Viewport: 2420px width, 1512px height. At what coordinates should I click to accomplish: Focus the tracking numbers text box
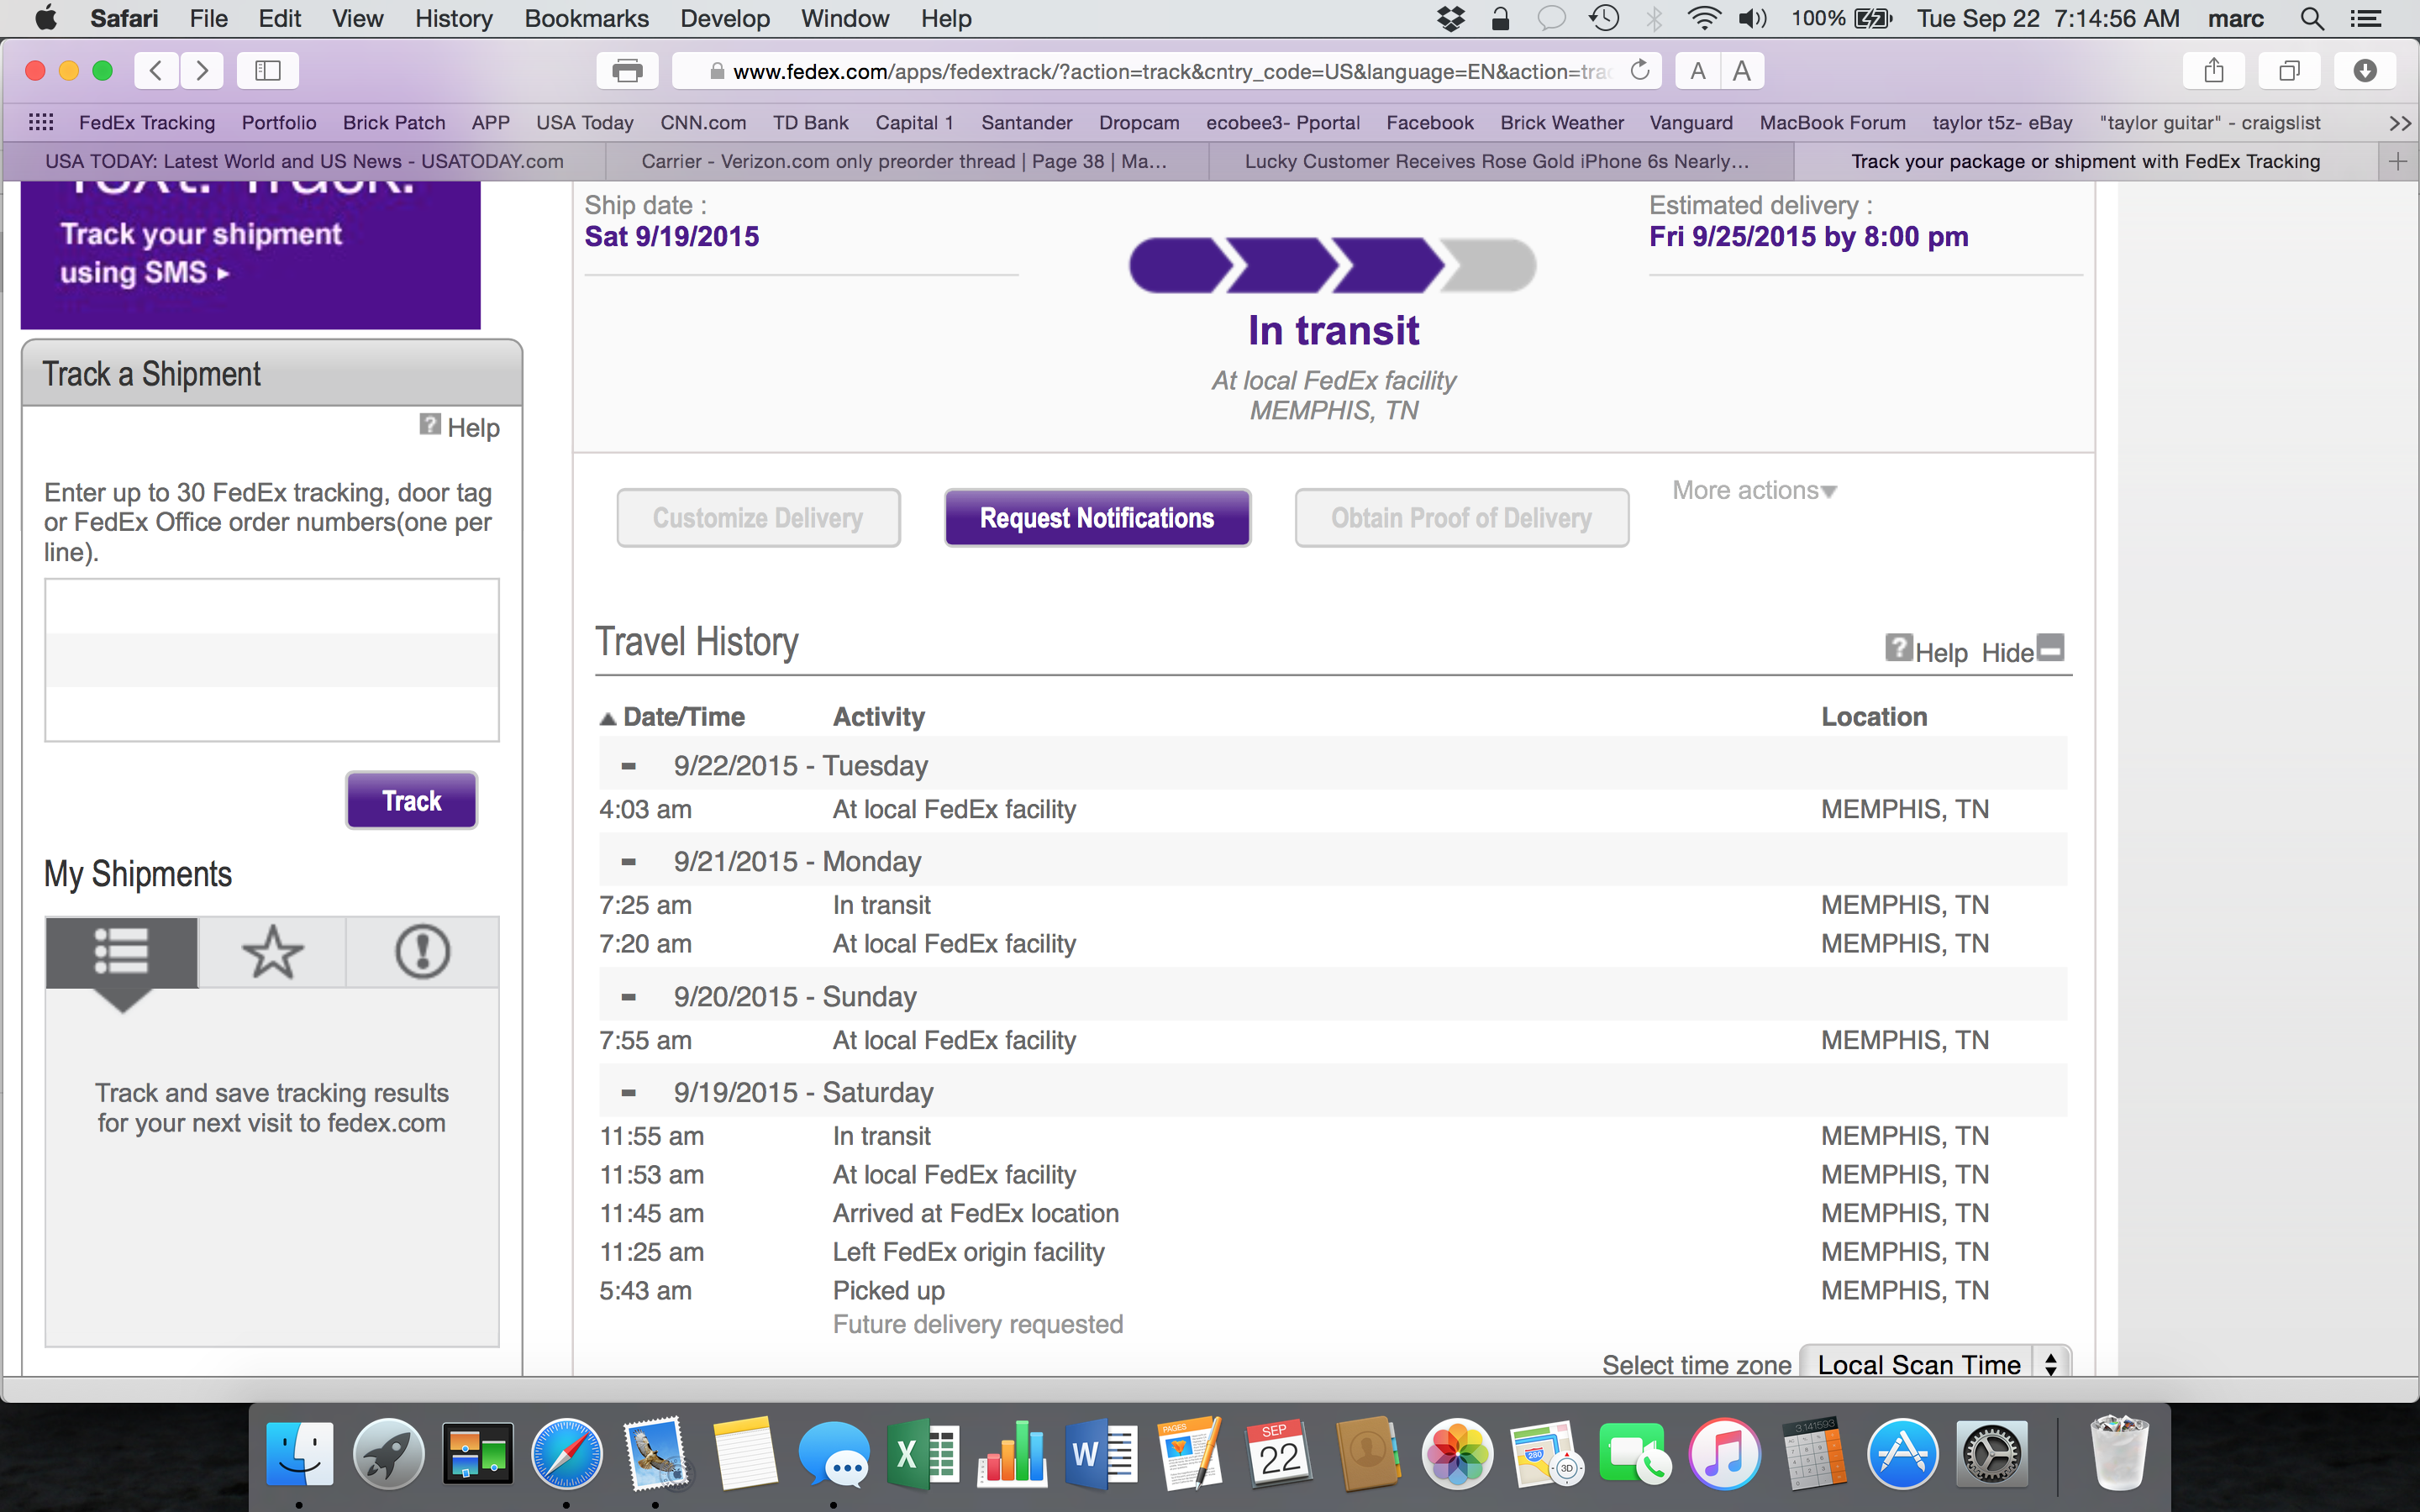click(271, 660)
